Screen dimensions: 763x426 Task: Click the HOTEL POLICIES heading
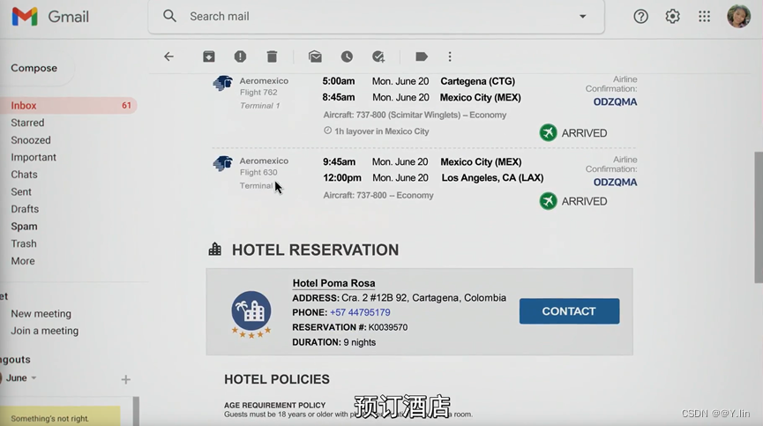click(x=277, y=379)
